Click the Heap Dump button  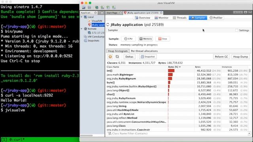[x=241, y=57]
